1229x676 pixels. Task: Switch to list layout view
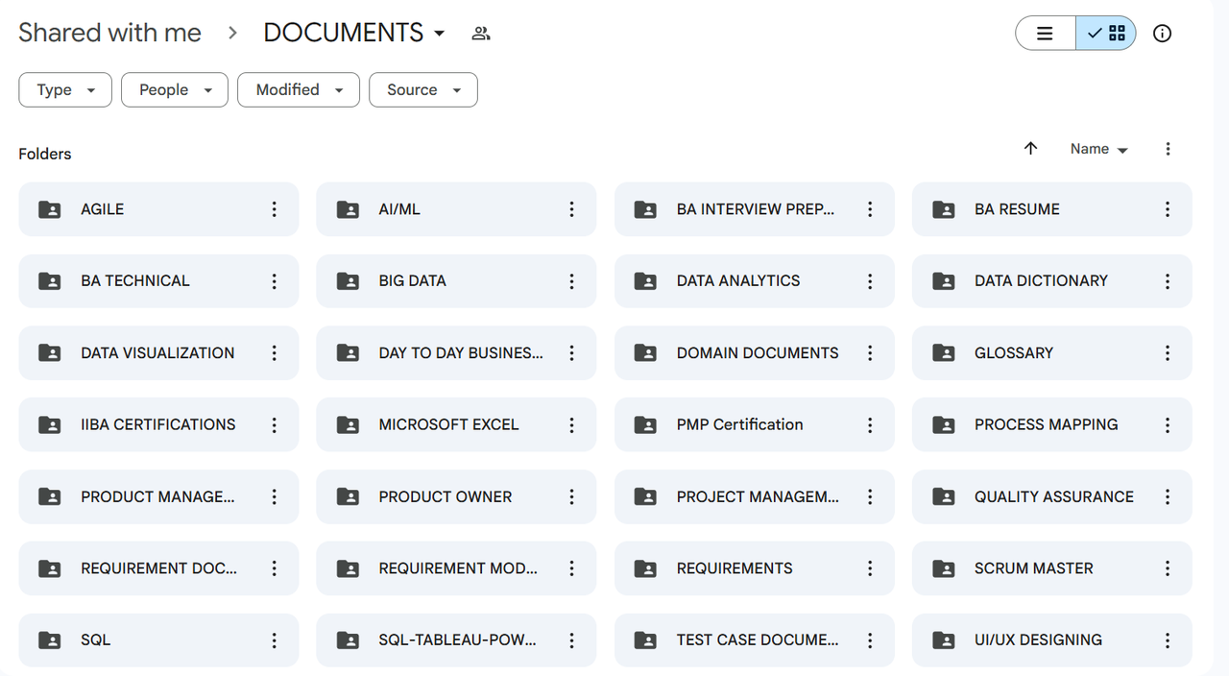tap(1045, 34)
